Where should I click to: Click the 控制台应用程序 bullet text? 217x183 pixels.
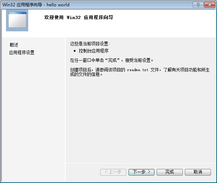click(x=94, y=51)
